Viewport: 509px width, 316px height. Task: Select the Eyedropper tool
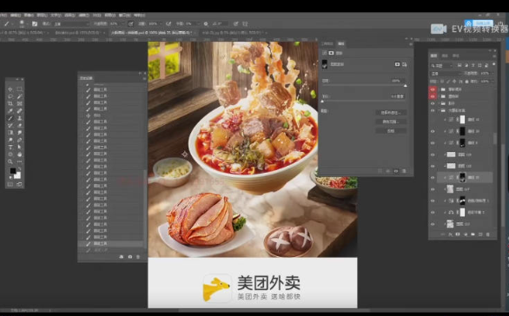click(10, 111)
